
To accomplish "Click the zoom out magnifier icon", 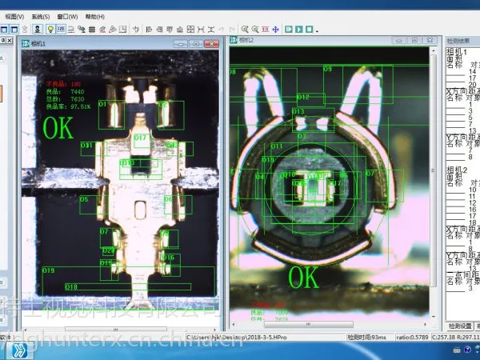I will click(255, 30).
